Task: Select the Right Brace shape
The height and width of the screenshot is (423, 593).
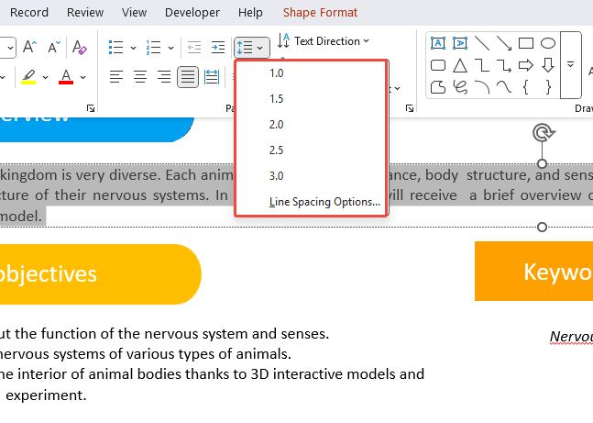Action: coord(548,87)
